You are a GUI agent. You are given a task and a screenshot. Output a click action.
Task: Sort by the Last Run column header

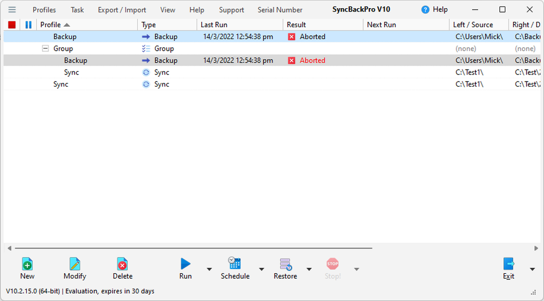[240, 24]
